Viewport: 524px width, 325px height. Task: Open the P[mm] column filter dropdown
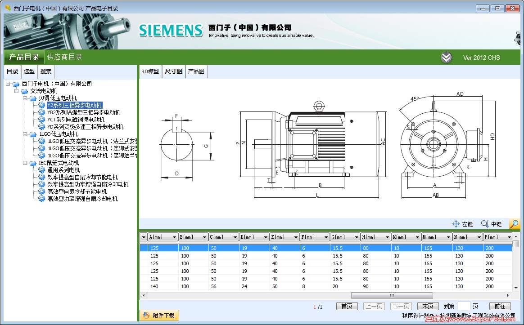click(509, 237)
